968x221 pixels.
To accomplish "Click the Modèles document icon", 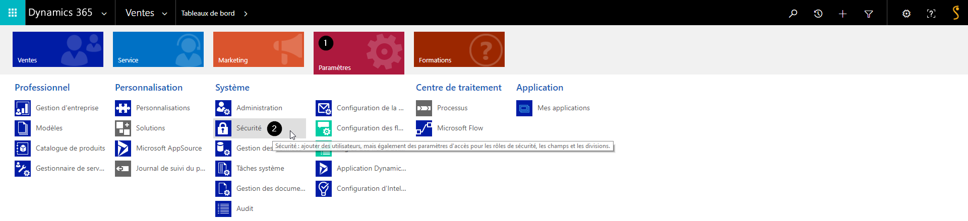I will point(23,128).
